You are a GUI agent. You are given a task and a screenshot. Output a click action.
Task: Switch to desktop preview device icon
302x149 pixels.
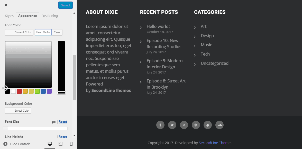tap(50, 144)
